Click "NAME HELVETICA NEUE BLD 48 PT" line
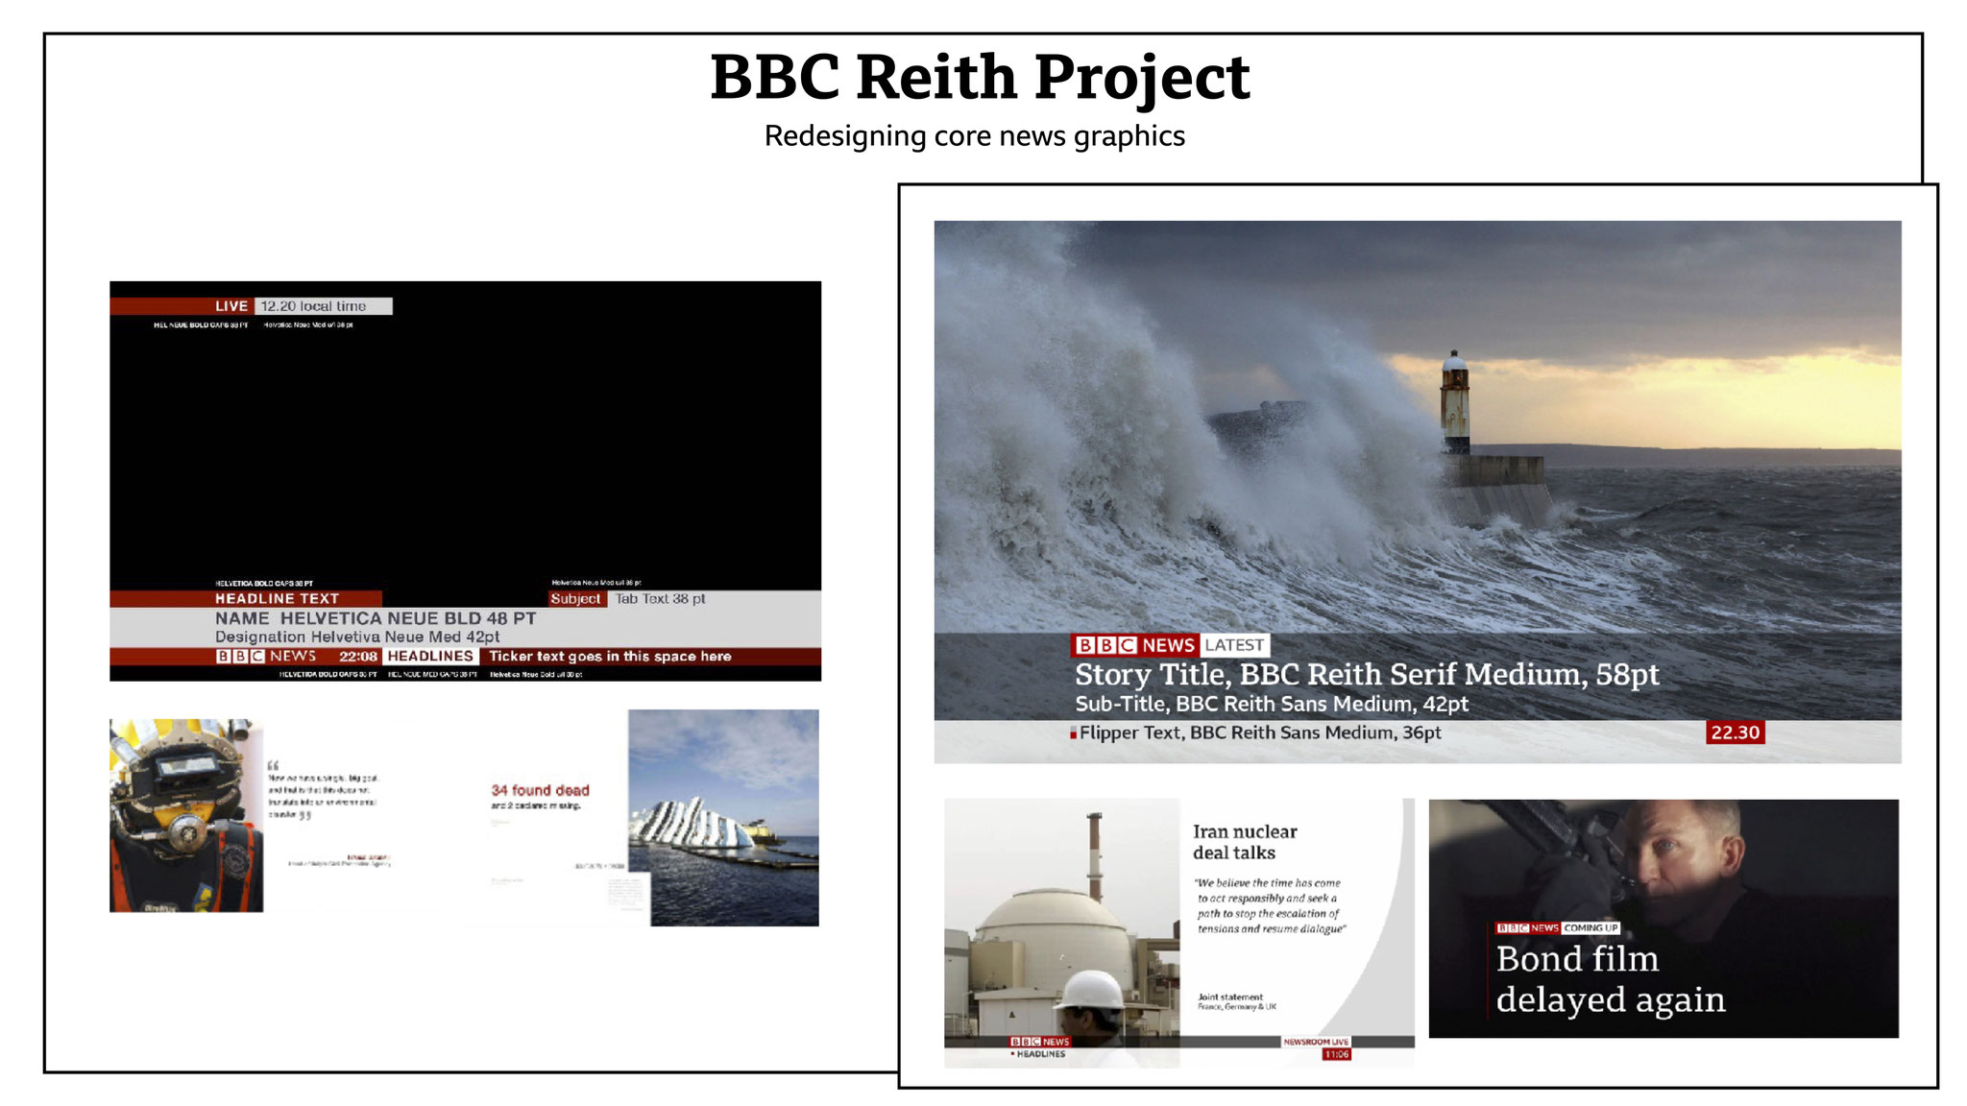This screenshot has width=1967, height=1106. coord(376,618)
